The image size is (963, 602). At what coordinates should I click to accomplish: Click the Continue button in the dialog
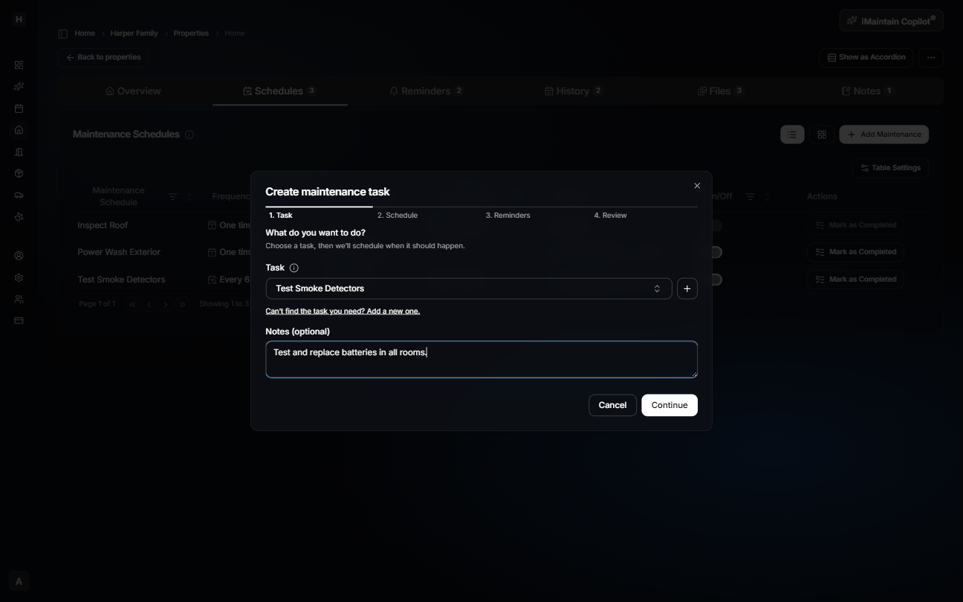669,405
